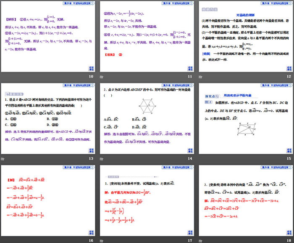Click the animation star icon under slide 11
The width and height of the screenshot is (294, 243).
(x=101, y=77)
